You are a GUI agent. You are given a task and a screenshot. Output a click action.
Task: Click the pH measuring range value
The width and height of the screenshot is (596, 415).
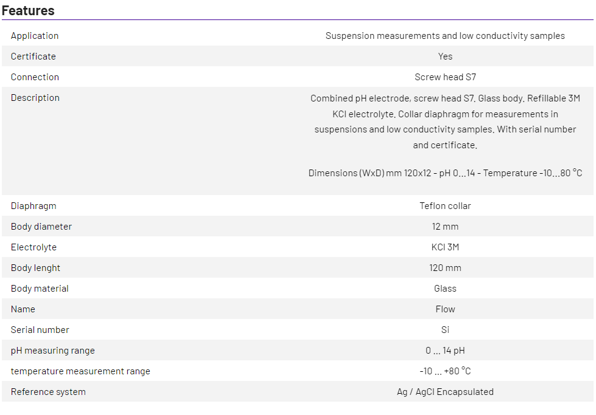click(x=445, y=351)
